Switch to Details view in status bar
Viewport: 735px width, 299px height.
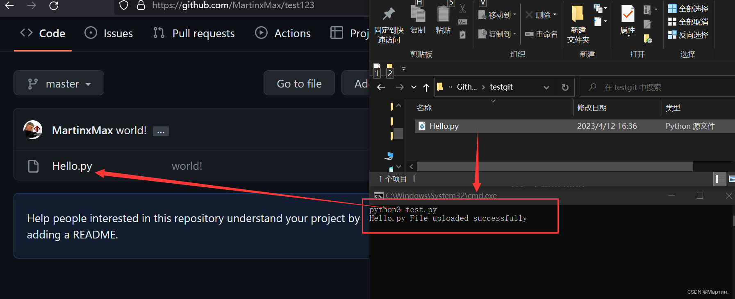coord(719,179)
